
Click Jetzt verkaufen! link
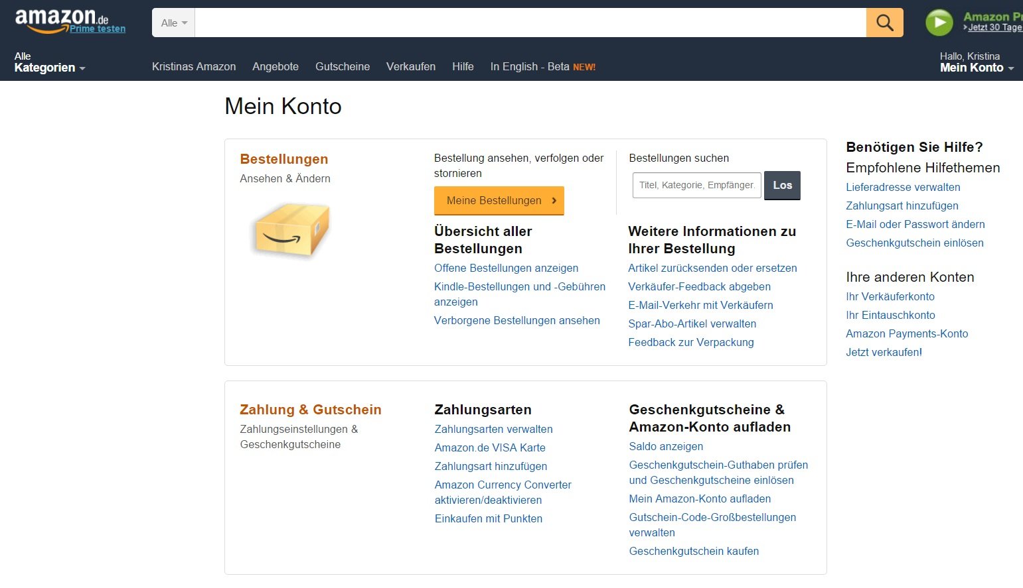click(x=884, y=352)
